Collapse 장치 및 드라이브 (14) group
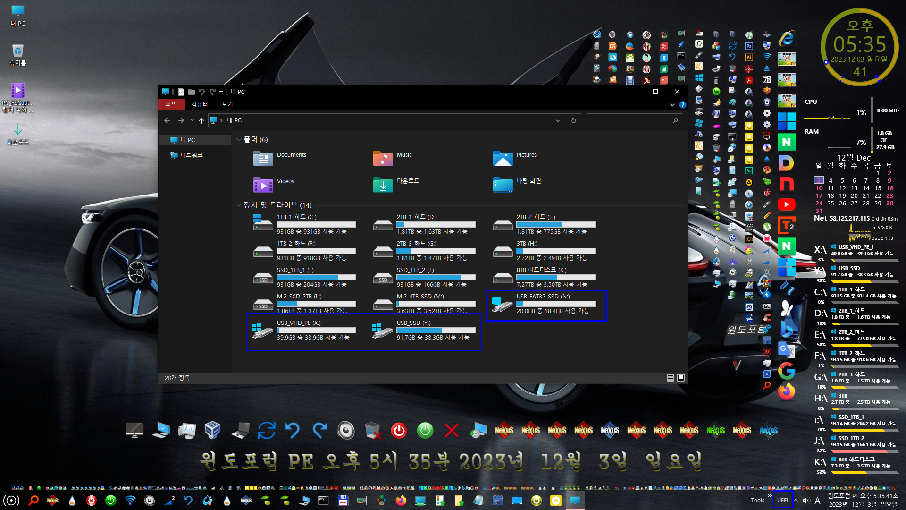The height and width of the screenshot is (510, 906). 239,205
